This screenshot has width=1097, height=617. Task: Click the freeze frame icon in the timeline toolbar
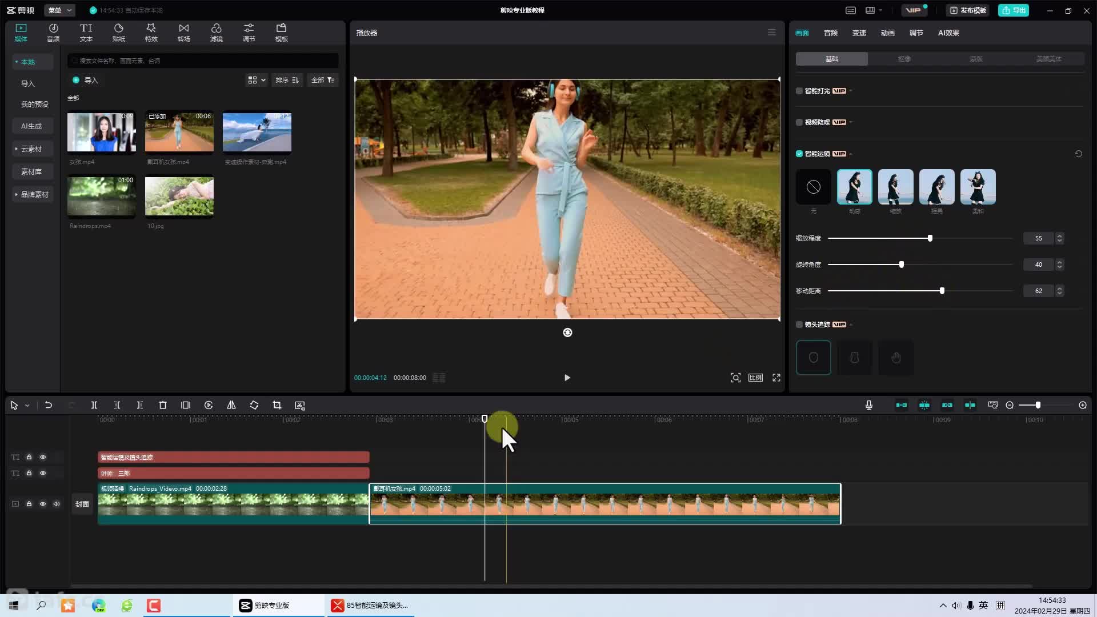[186, 405]
